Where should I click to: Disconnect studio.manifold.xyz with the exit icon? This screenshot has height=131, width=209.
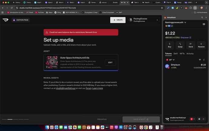pos(204,119)
